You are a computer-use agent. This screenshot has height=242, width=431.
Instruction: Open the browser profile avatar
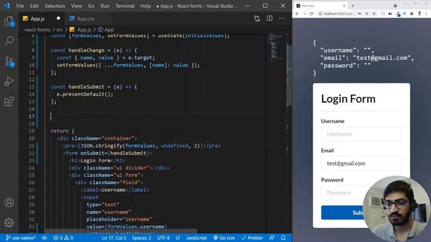[420, 13]
